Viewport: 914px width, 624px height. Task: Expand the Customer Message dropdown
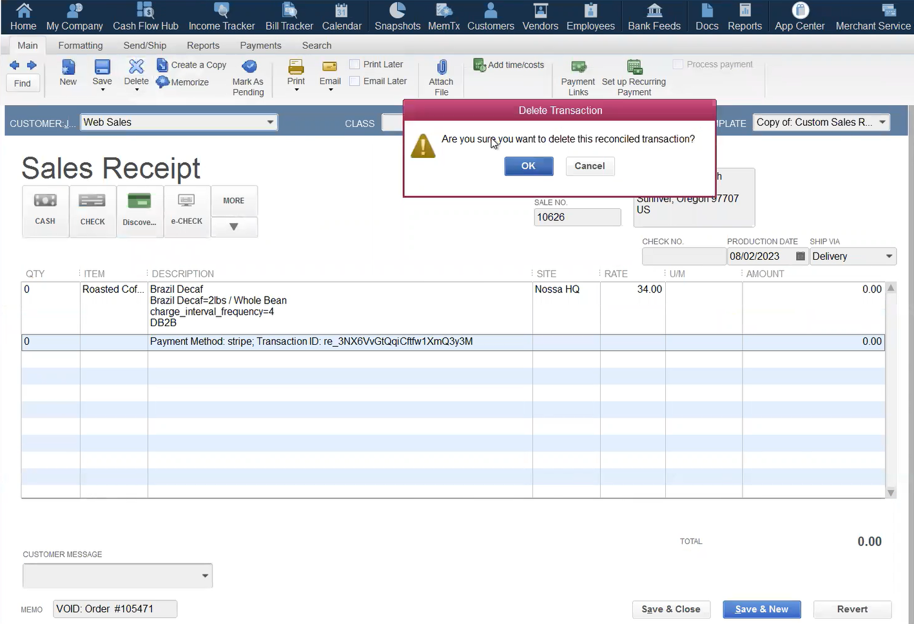[x=205, y=576]
